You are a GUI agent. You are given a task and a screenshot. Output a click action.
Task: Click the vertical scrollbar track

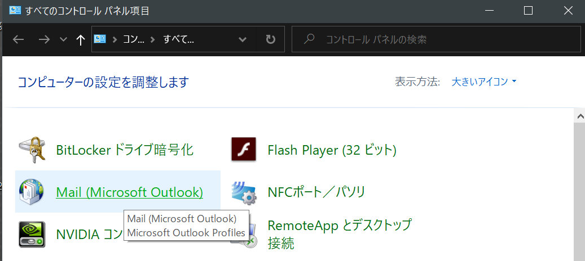pos(580,191)
